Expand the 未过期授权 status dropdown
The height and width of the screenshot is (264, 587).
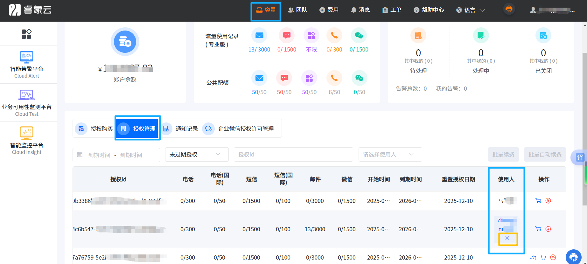coord(197,155)
